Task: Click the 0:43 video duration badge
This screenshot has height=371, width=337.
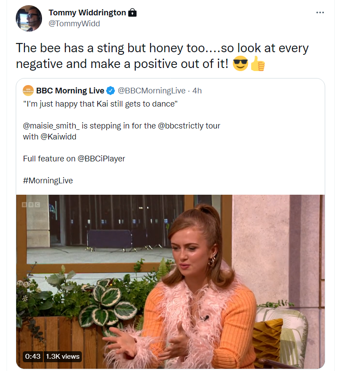Action: click(x=33, y=357)
